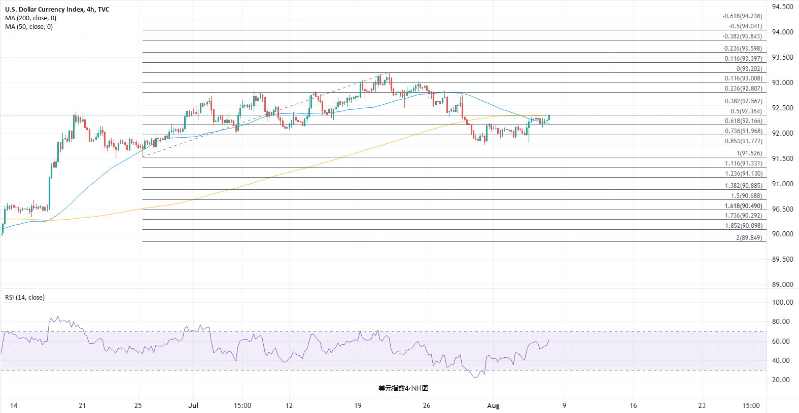Click the RSI 80.00 axis value
This screenshot has height=413, width=799.
click(780, 321)
